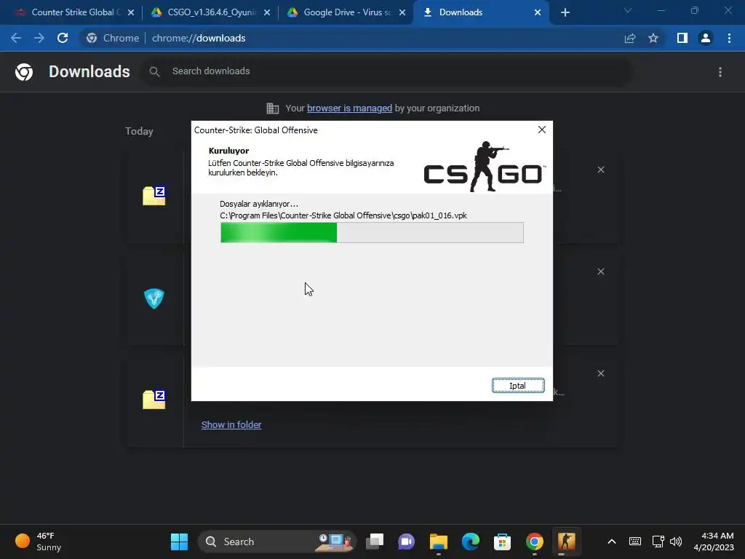Bookmark this page with star icon

pos(653,38)
